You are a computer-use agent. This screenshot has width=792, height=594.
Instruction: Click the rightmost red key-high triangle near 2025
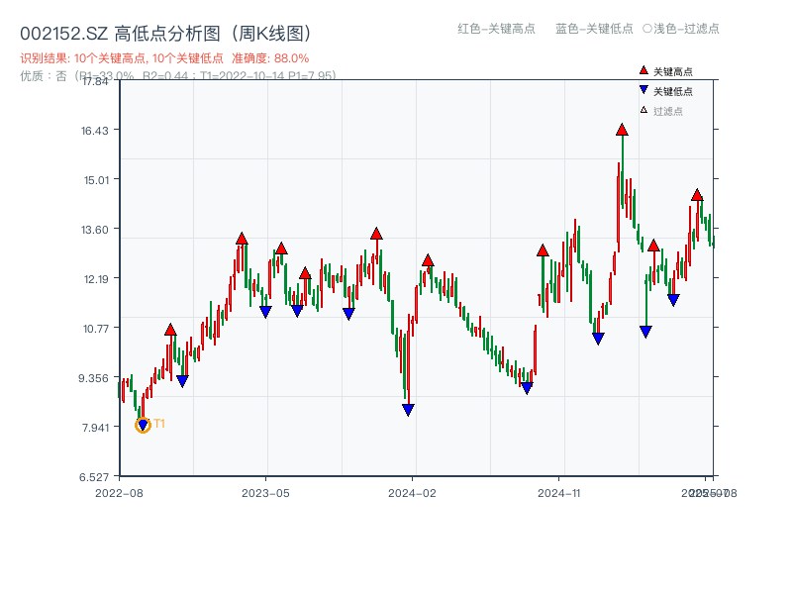pos(697,195)
